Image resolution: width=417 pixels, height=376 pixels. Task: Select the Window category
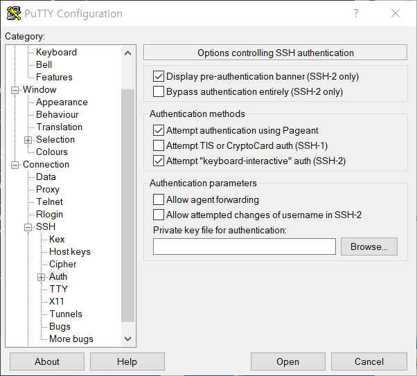(39, 89)
